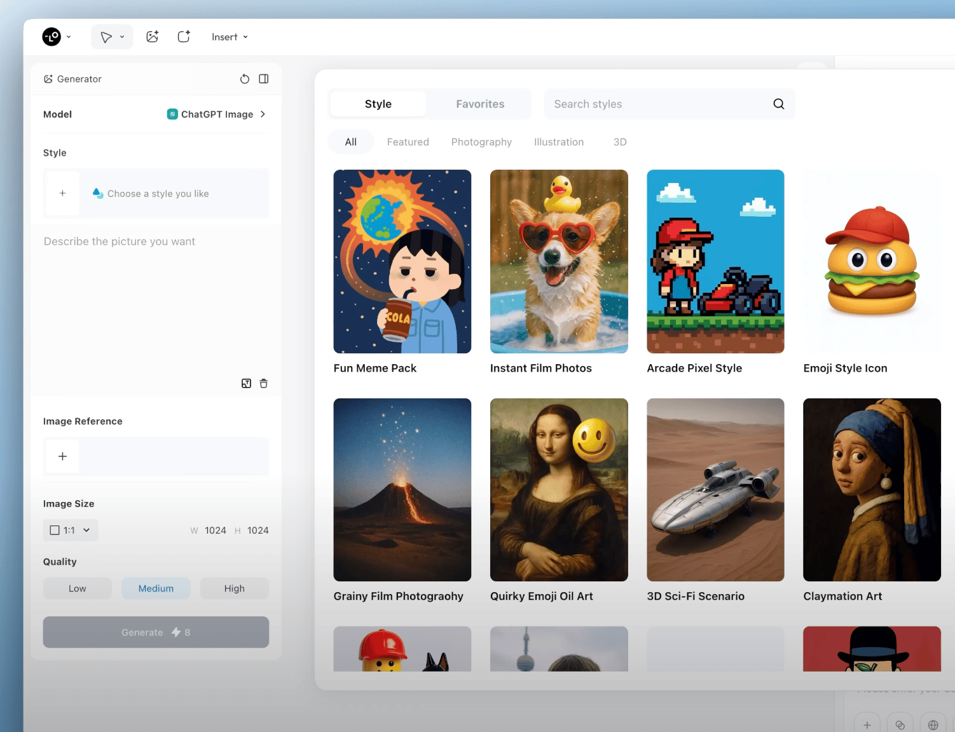Add an image reference with the plus button

[x=62, y=456]
